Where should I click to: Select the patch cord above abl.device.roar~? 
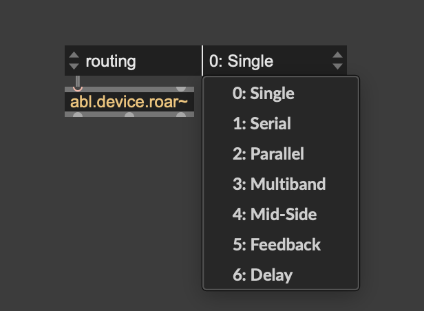coord(78,81)
